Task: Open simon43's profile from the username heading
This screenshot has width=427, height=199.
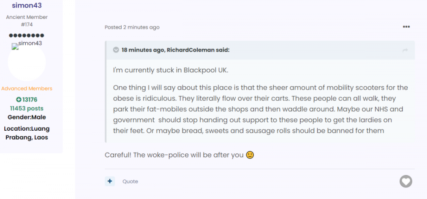Action: click(x=26, y=6)
